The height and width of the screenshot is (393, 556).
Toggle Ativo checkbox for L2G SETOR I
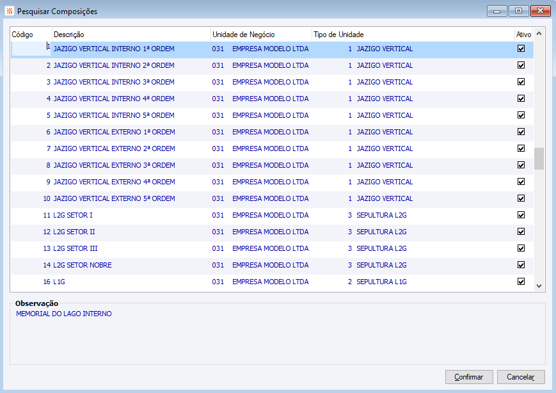point(521,215)
